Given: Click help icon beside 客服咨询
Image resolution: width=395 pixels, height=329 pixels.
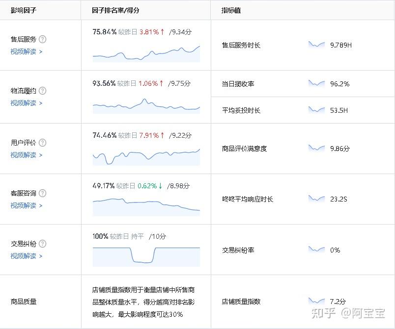Looking at the screenshot, I should [43, 193].
